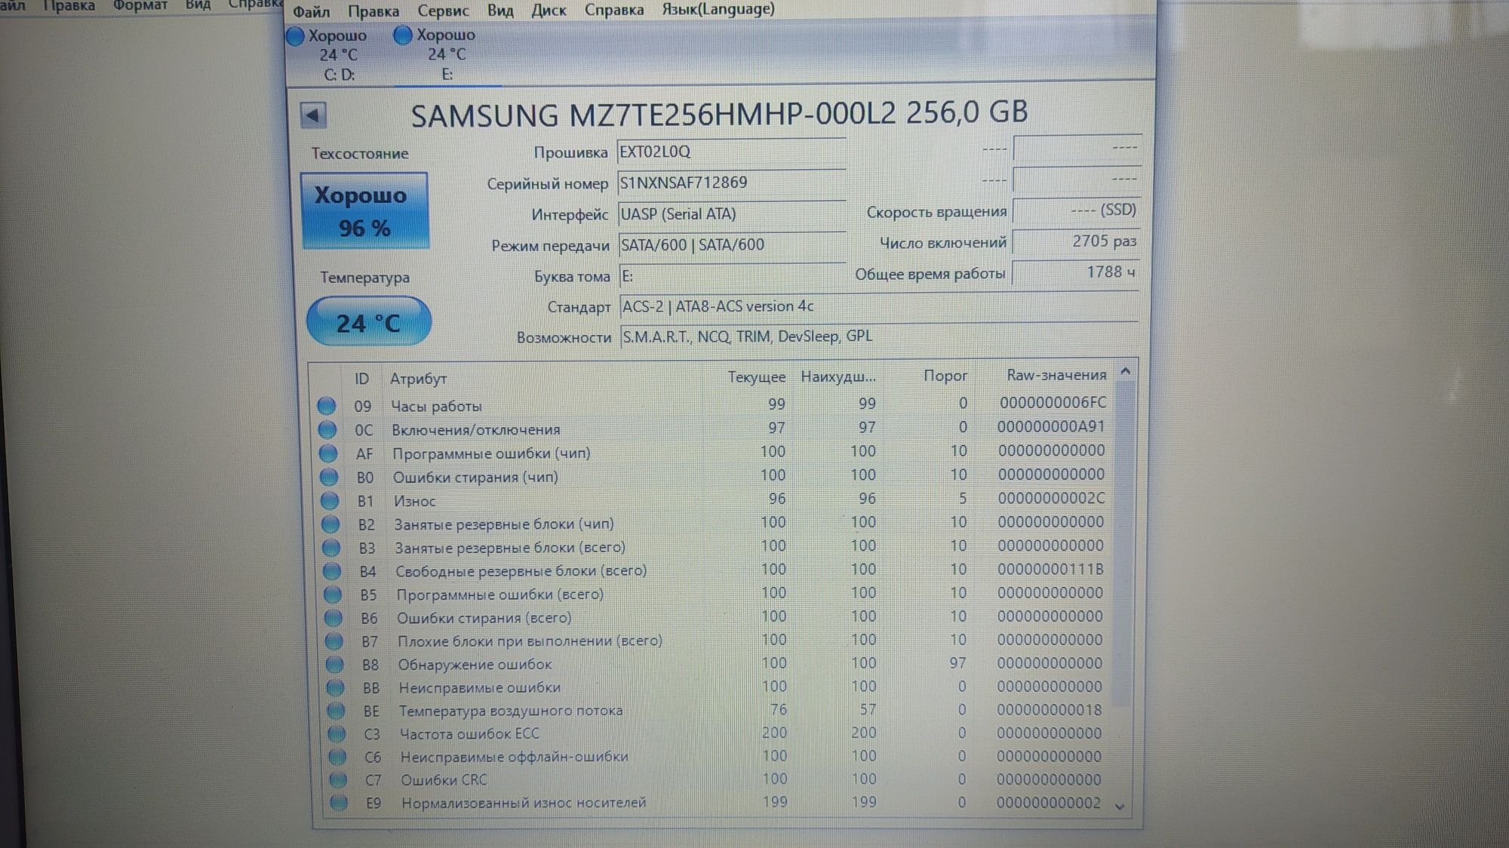The width and height of the screenshot is (1509, 848).
Task: Click the serial number field S1NXNSAF712869
Action: point(731,183)
